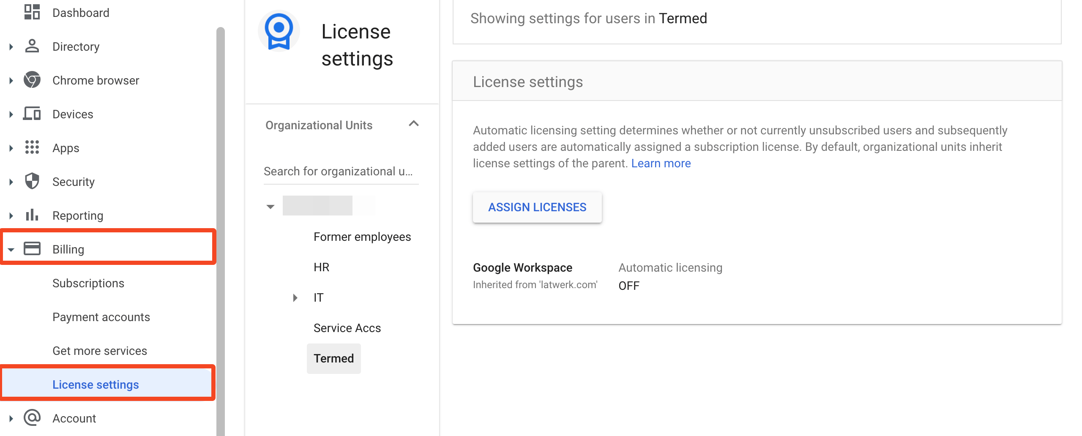Go to Subscriptions under Billing
Viewport: 1082px width, 436px height.
tap(88, 283)
